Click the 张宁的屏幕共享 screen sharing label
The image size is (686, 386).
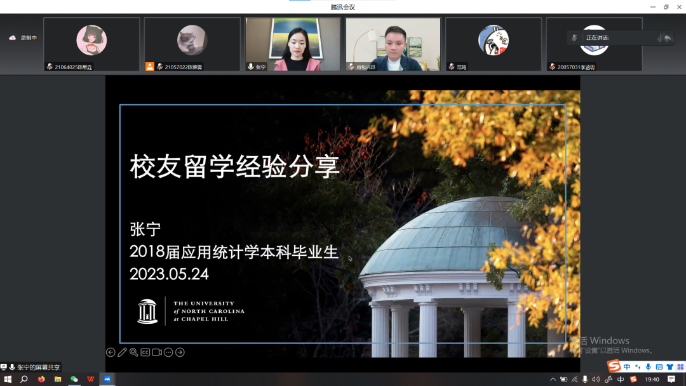point(35,368)
